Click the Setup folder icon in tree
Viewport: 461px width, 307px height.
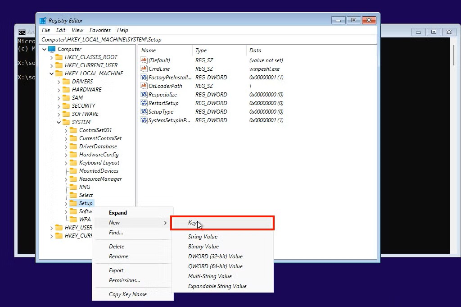(73, 203)
